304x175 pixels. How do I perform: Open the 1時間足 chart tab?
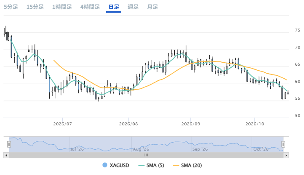point(62,7)
